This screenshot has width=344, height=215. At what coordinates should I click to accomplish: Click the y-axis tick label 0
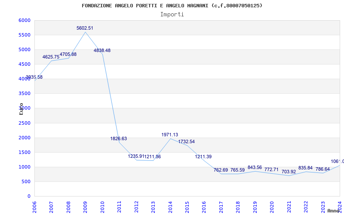[x=29, y=197]
